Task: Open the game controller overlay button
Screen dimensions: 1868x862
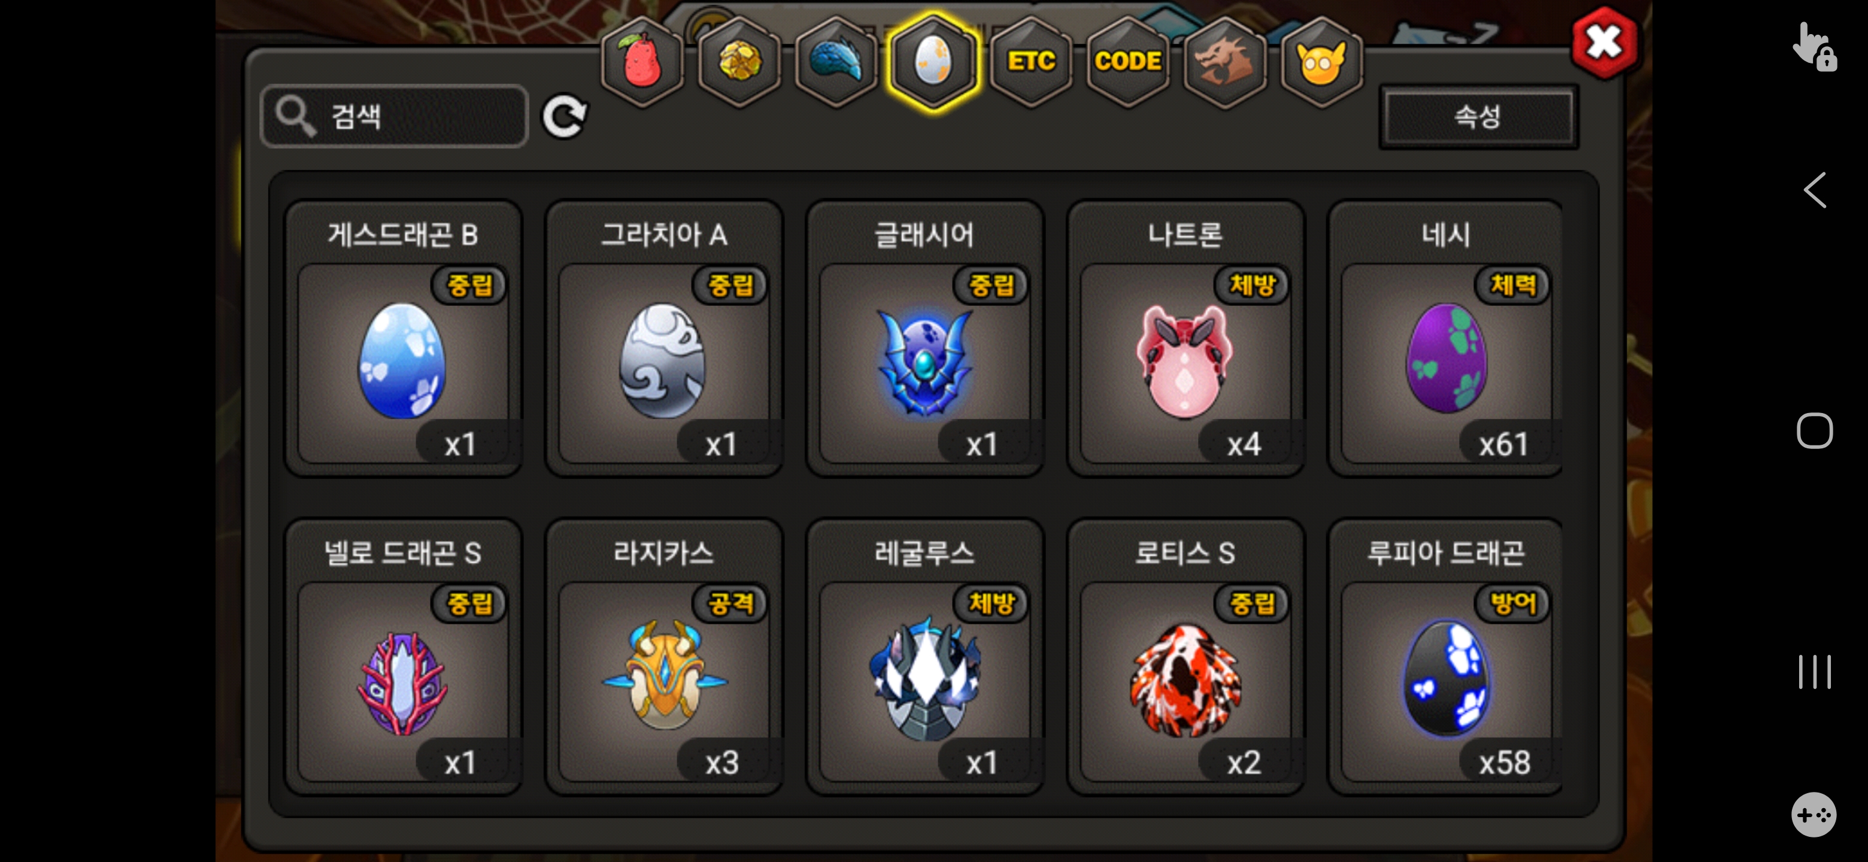Action: point(1814,815)
